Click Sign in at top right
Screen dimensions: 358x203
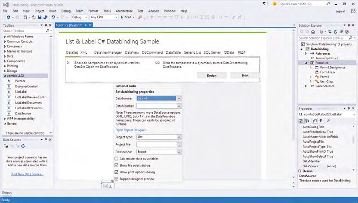340,11
